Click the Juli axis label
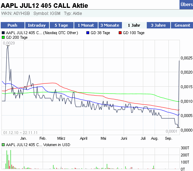Viewport: 193px width, 171px height. point(143,138)
